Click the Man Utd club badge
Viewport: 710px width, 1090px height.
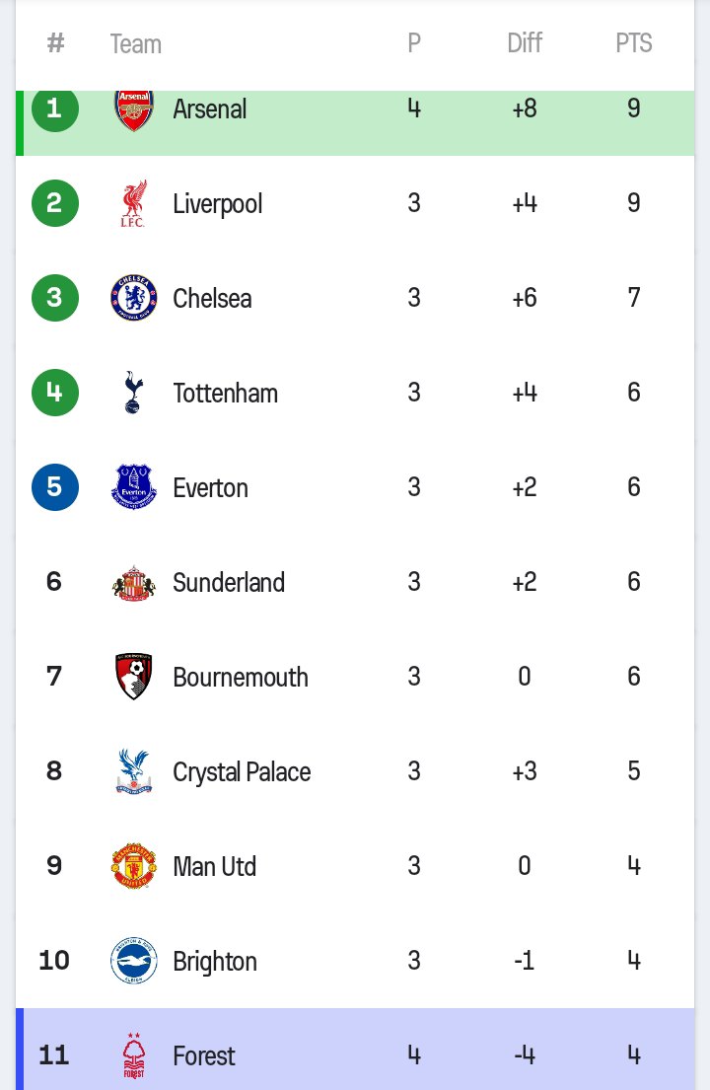133,866
